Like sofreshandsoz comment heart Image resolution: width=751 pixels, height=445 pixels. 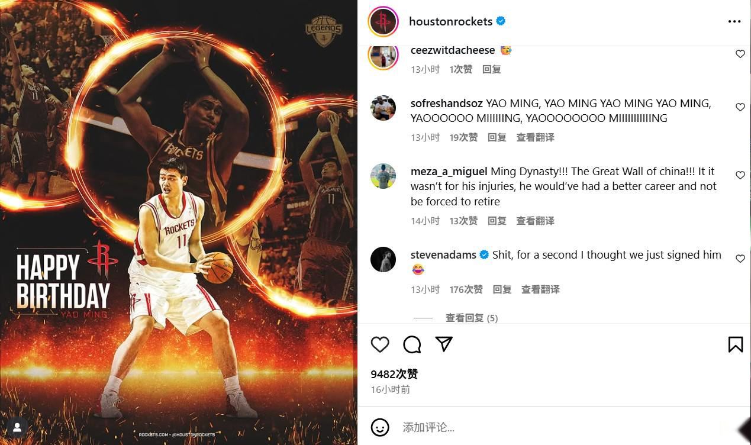(740, 107)
